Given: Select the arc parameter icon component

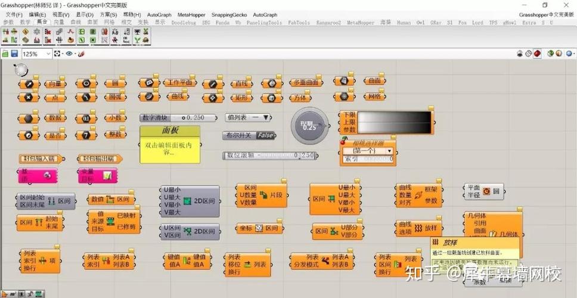Looking at the screenshot, I should coord(86,98).
